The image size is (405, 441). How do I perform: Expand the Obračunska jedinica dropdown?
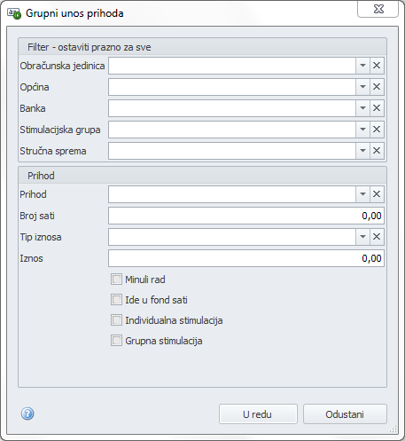coord(362,66)
